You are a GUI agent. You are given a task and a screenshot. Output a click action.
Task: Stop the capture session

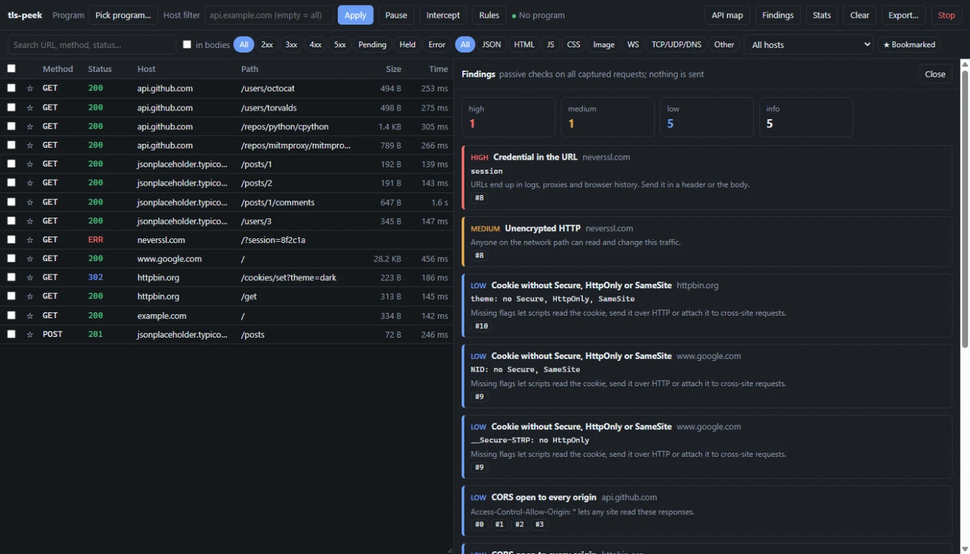pyautogui.click(x=946, y=15)
